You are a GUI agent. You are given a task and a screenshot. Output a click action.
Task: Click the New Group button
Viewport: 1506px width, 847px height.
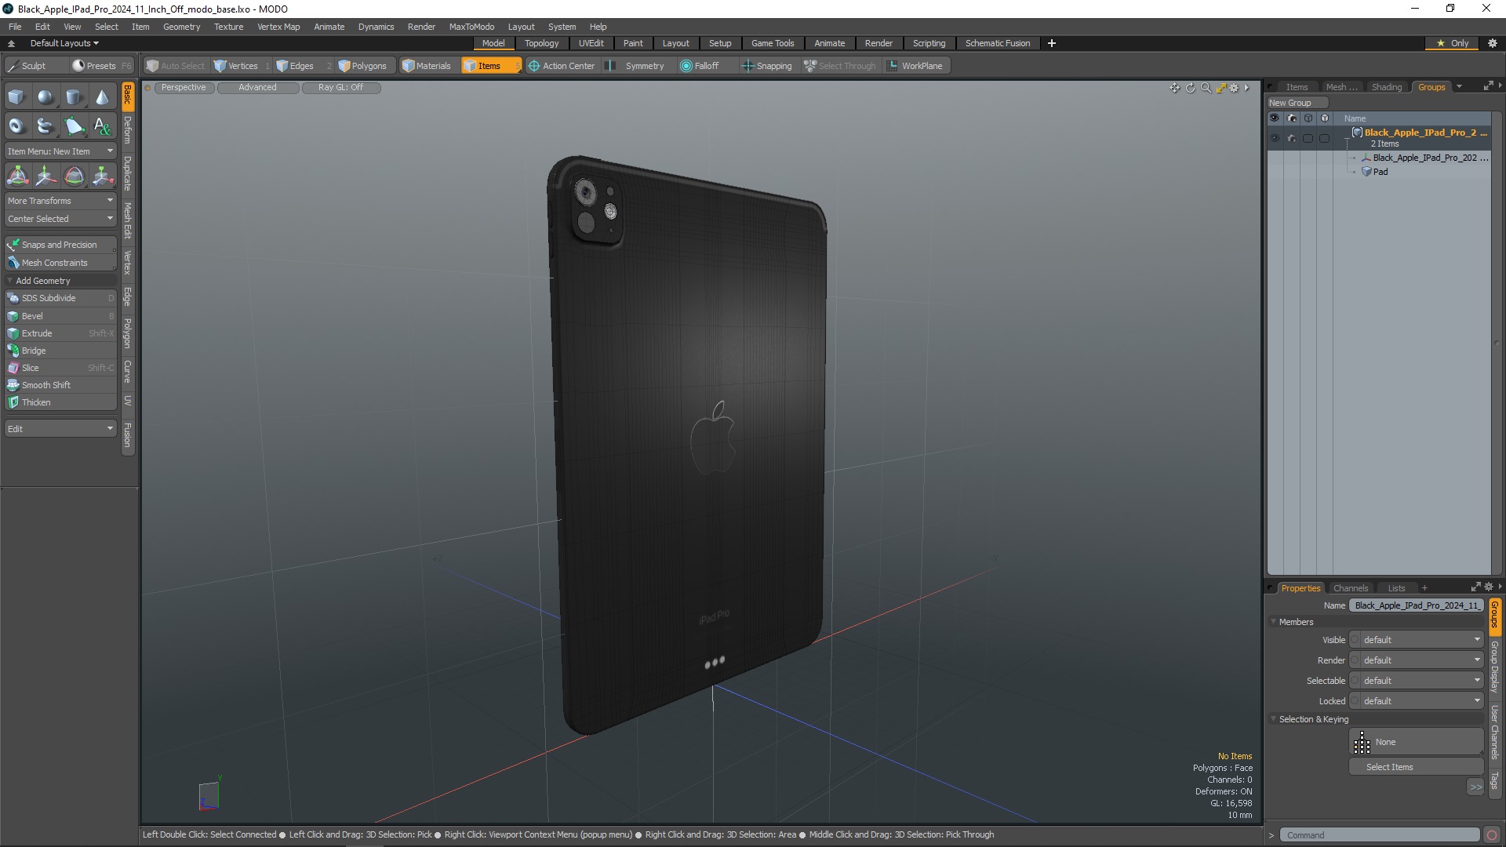point(1297,103)
